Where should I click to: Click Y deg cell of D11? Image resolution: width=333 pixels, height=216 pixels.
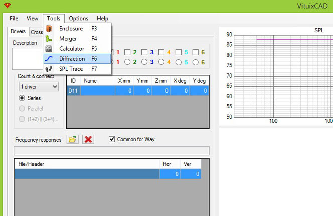(199, 91)
